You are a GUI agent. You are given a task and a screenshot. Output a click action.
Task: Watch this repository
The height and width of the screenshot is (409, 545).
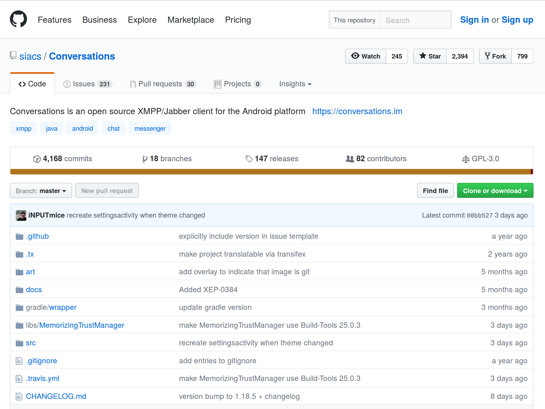(366, 56)
